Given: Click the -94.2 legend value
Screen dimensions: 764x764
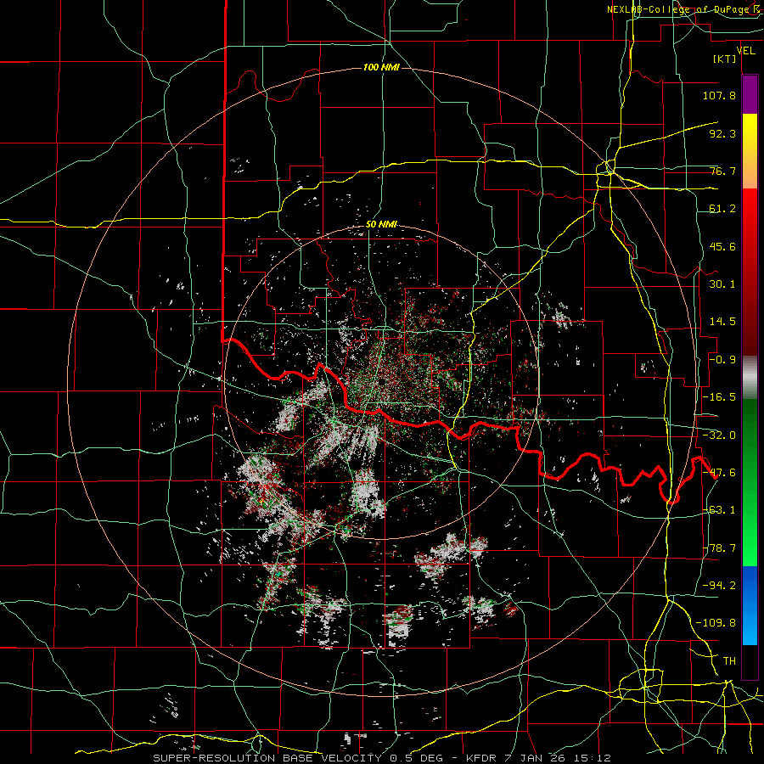Looking at the screenshot, I should coord(719,586).
